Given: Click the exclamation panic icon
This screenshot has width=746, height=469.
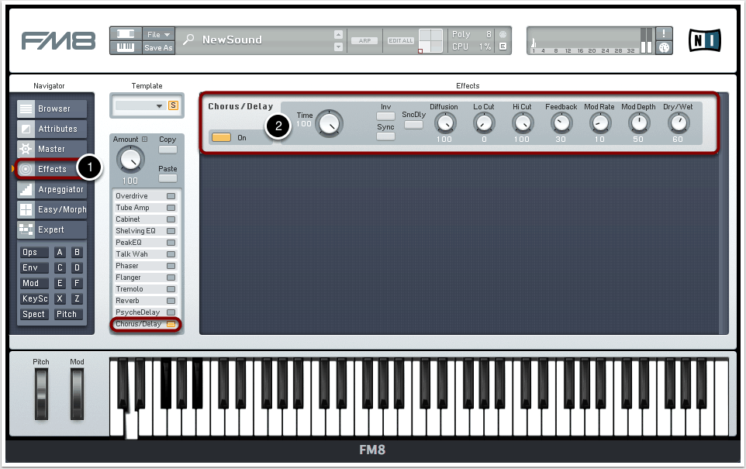Looking at the screenshot, I should tap(664, 33).
